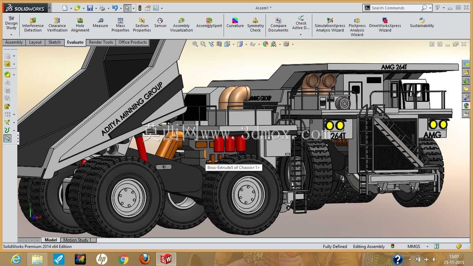Open File Explorer from the taskbar
This screenshot has width=473, height=266.
[x=37, y=259]
